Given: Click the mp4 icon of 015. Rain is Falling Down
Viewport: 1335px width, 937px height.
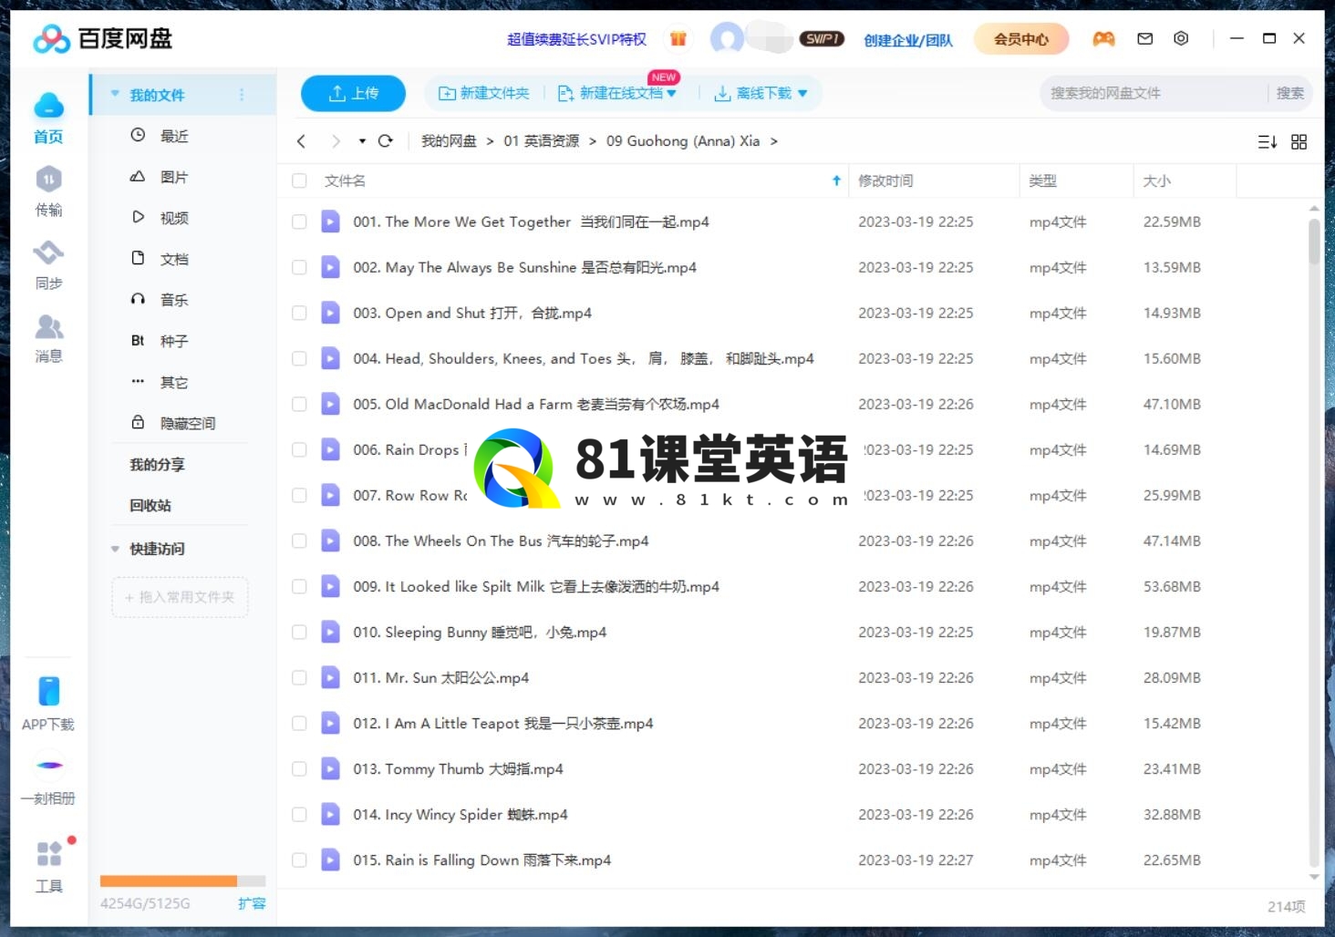Looking at the screenshot, I should click(x=330, y=860).
